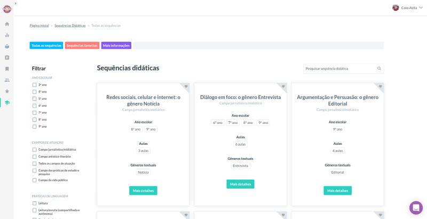The width and height of the screenshot is (427, 219).
Task: Go to Página inicial breadcrumb link
Action: coord(39,26)
